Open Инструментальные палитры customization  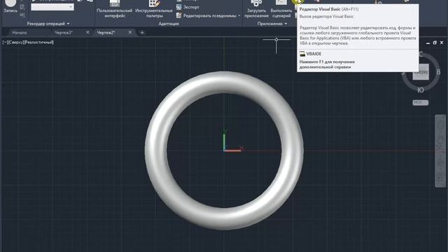154,9
